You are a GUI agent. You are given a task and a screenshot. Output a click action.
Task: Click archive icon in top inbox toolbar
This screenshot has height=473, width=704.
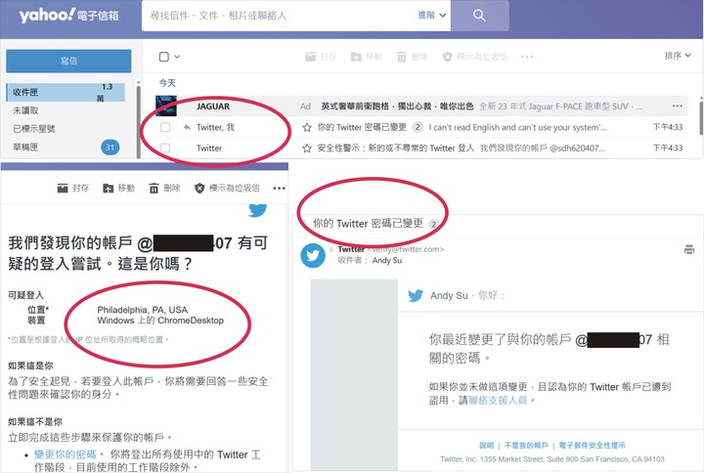point(310,57)
